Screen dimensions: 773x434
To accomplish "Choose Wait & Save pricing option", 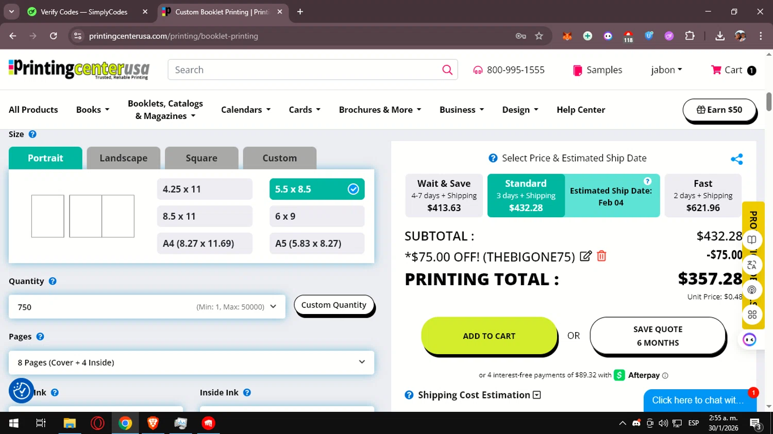I will 444,196.
